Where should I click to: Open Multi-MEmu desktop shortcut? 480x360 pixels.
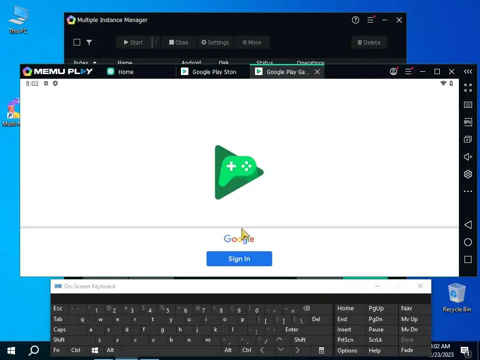tap(11, 112)
